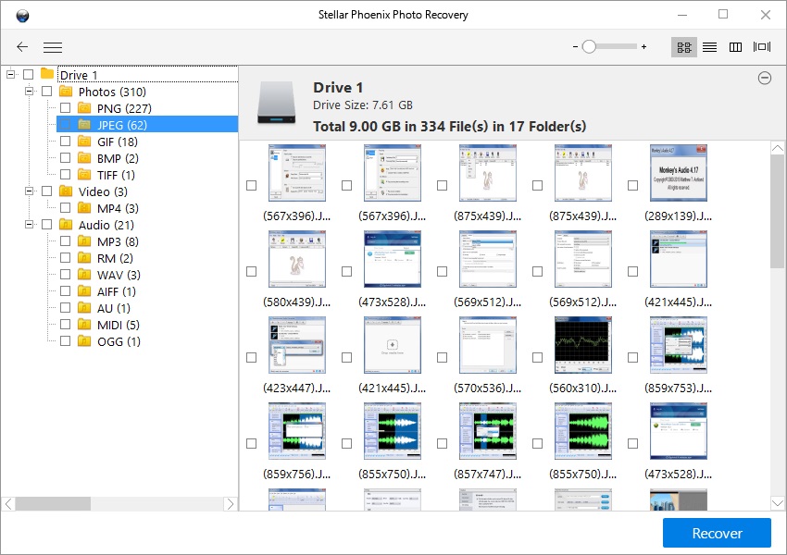787x555 pixels.
Task: Switch to thumbnail grid view
Action: point(683,46)
